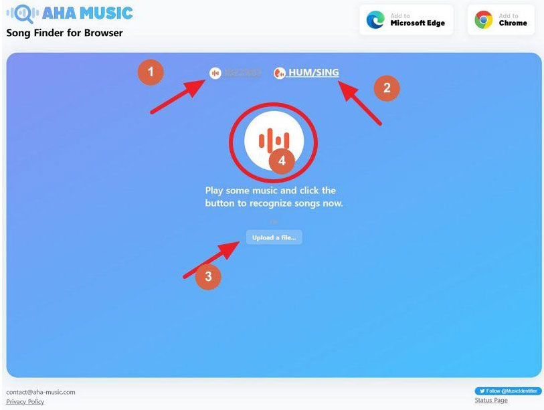Click the Add to Microsoft Edge text

tap(418, 20)
